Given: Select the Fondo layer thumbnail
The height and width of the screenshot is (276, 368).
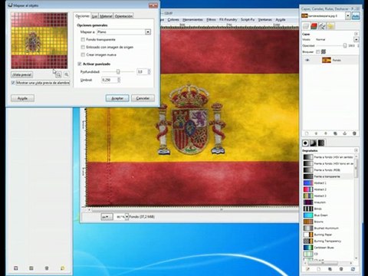Looking at the screenshot, I should point(327,61).
